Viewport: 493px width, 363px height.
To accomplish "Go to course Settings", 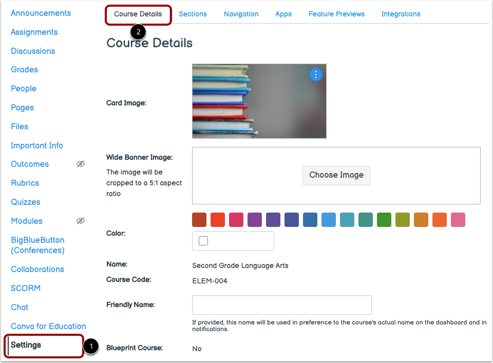I will [25, 345].
